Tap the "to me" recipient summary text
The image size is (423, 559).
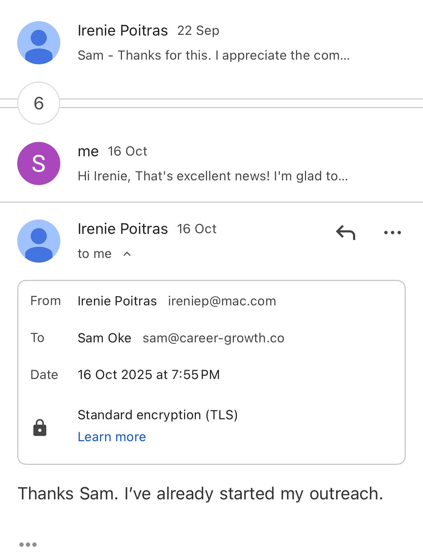coord(95,254)
